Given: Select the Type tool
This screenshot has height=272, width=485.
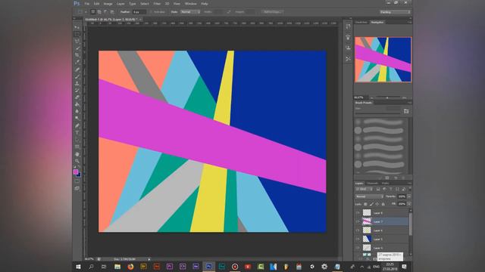Looking at the screenshot, I should coord(77,133).
